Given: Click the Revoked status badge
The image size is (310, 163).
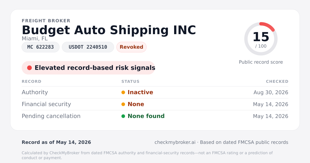Looking at the screenshot, I should coord(131,47).
